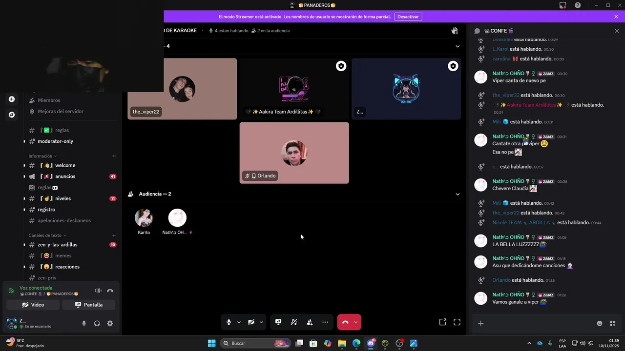
Task: Open noise suppression icon in voice panel
Action: coord(98,291)
